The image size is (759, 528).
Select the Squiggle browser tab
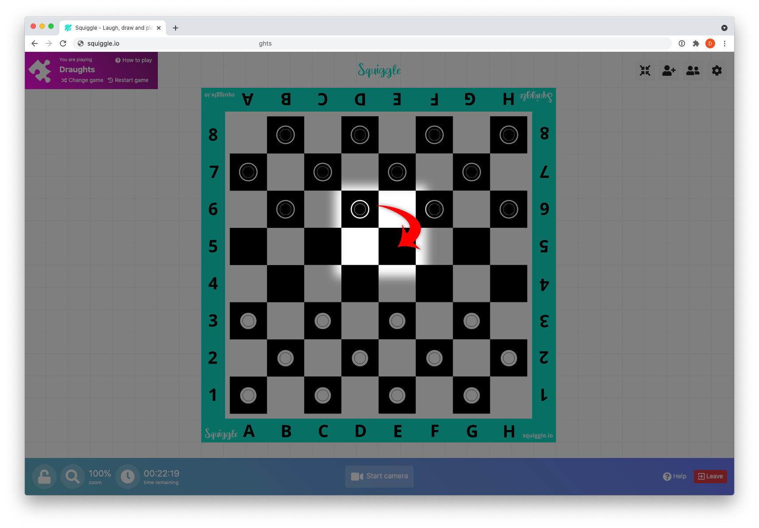pyautogui.click(x=113, y=28)
